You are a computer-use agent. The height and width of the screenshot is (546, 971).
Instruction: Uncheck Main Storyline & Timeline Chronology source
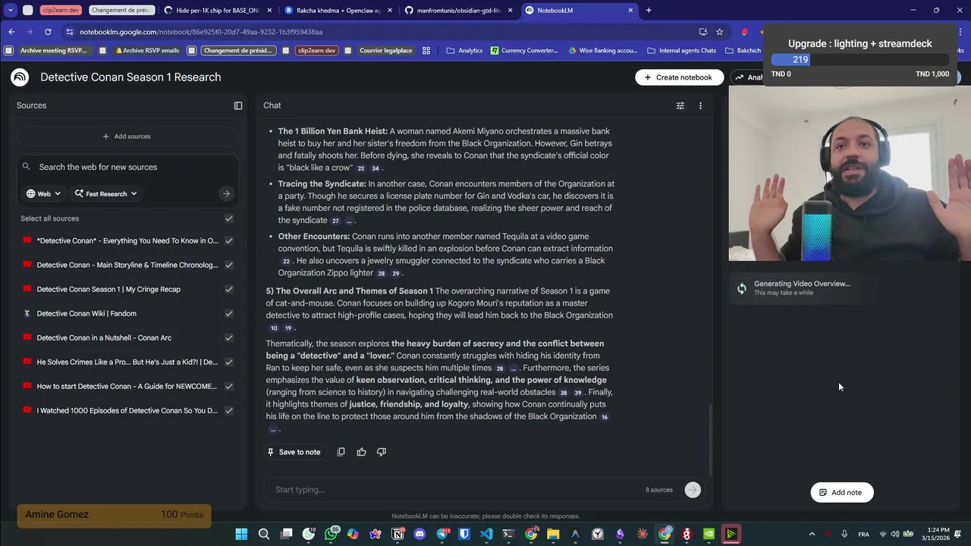pos(229,265)
